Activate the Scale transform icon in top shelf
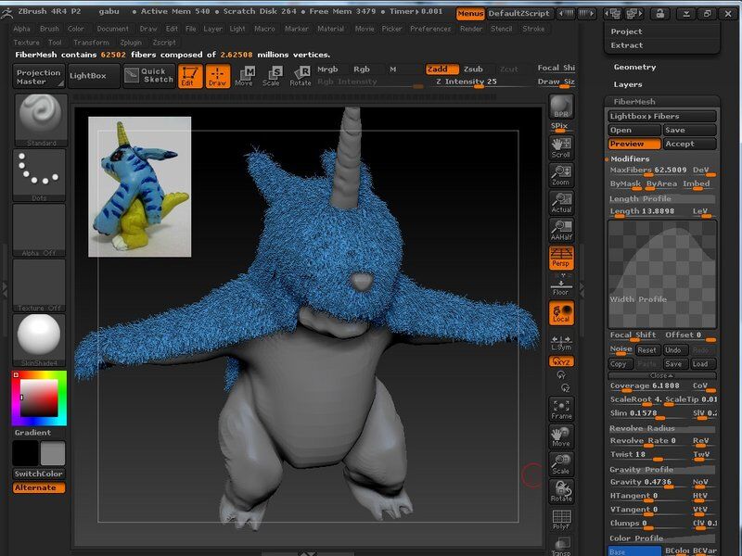Viewport: 742px width, 556px height. coord(272,76)
